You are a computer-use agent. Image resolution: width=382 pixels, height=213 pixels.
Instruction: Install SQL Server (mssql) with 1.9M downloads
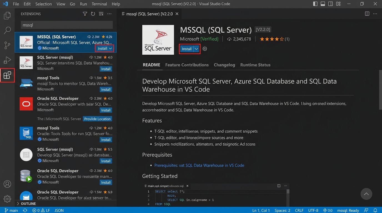pos(106,161)
